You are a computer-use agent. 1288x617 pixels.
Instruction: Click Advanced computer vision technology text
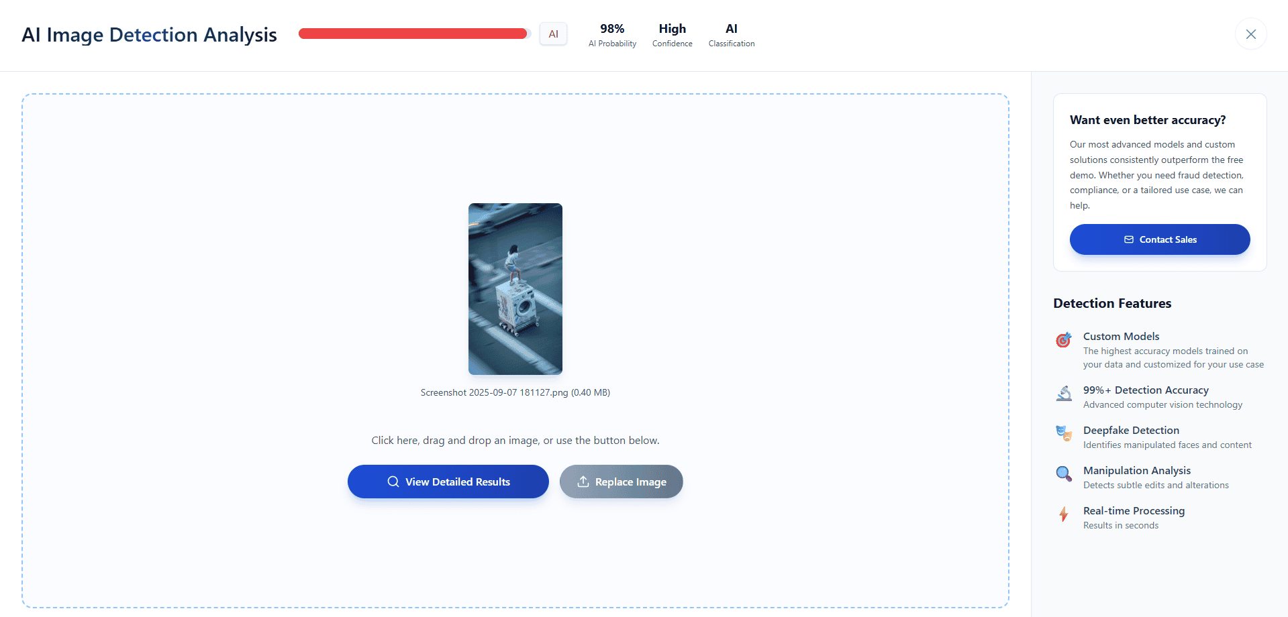tap(1162, 405)
